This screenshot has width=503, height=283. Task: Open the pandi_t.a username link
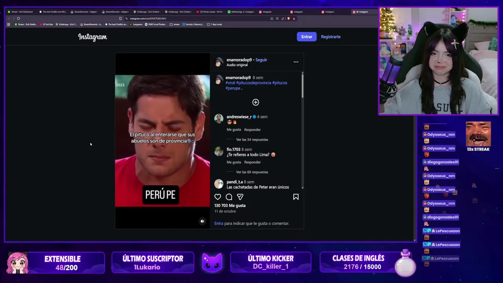(235, 182)
